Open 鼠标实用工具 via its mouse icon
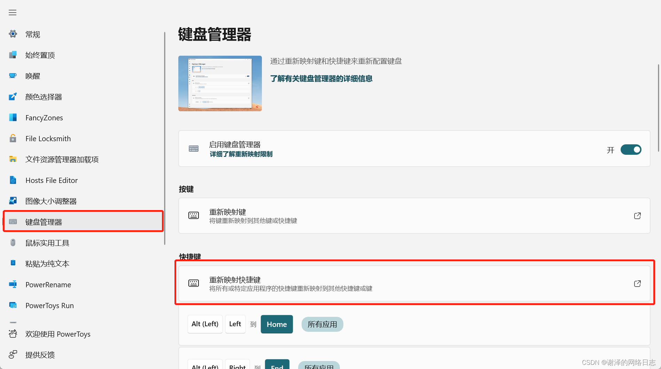661x369 pixels. [13, 243]
